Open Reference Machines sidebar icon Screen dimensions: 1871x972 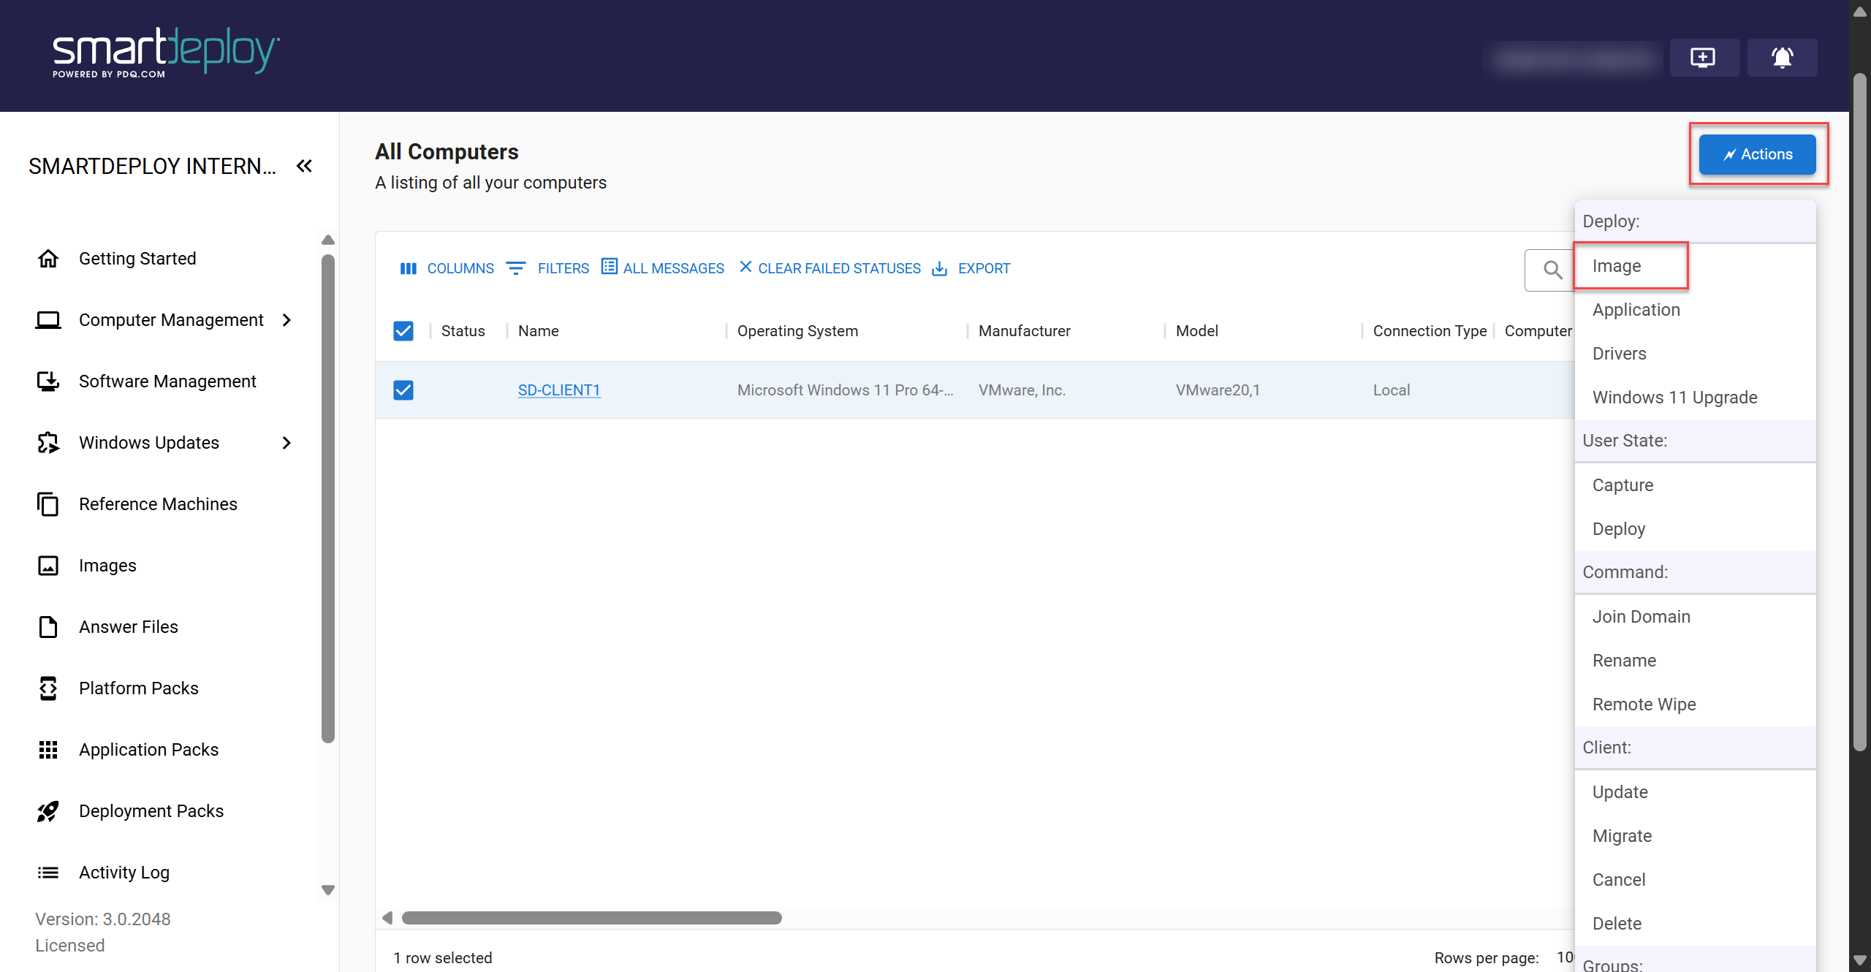point(48,504)
